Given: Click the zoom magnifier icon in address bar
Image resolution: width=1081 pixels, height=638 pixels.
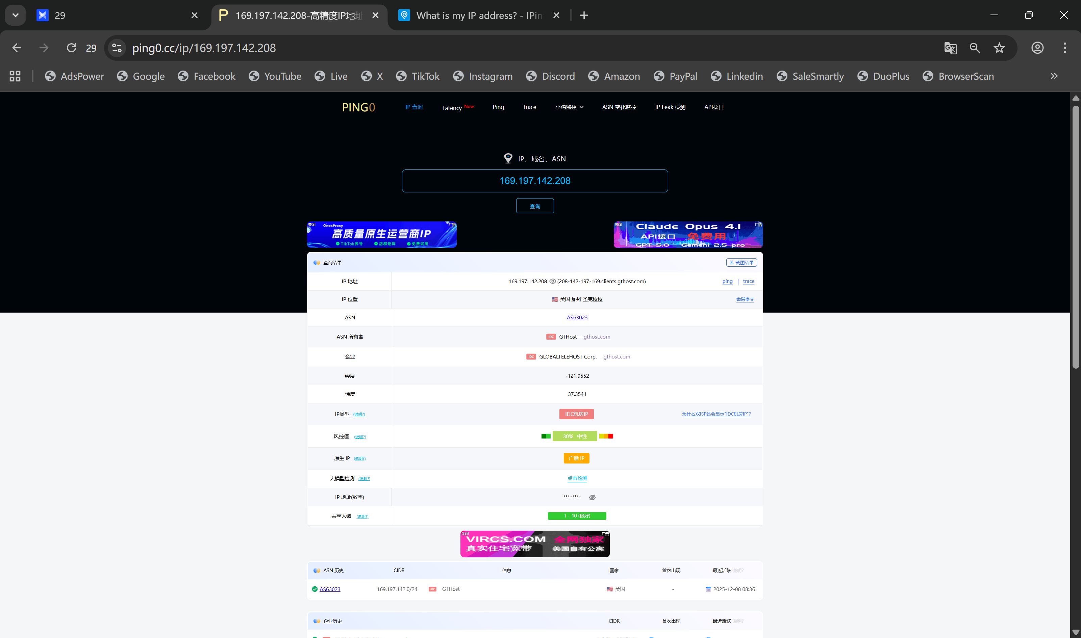Looking at the screenshot, I should (x=974, y=48).
